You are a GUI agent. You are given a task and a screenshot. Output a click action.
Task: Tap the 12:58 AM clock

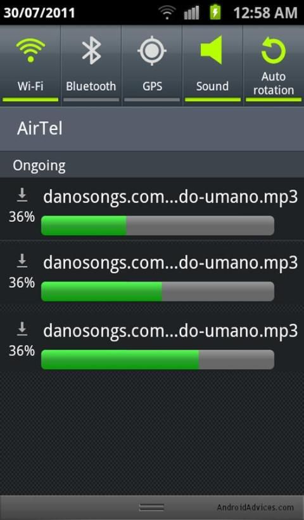coord(265,13)
